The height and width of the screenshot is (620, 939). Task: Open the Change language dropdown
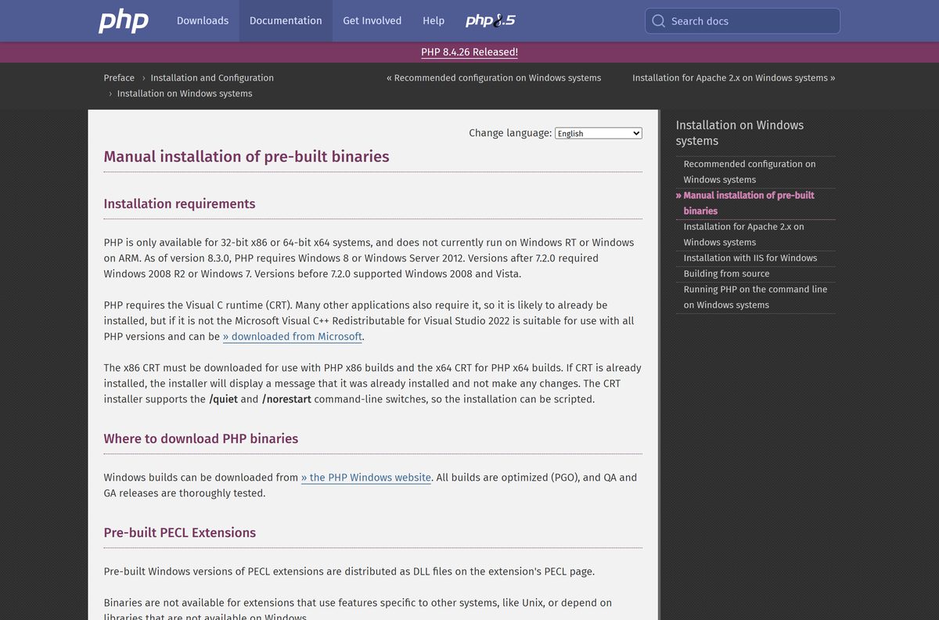(599, 133)
